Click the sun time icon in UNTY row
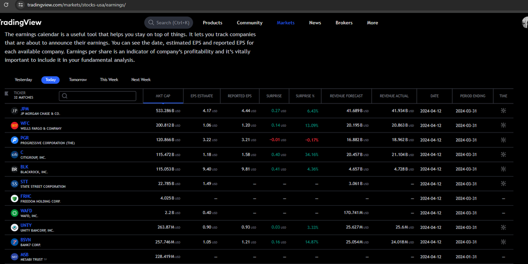This screenshot has height=264, width=528. [x=503, y=227]
